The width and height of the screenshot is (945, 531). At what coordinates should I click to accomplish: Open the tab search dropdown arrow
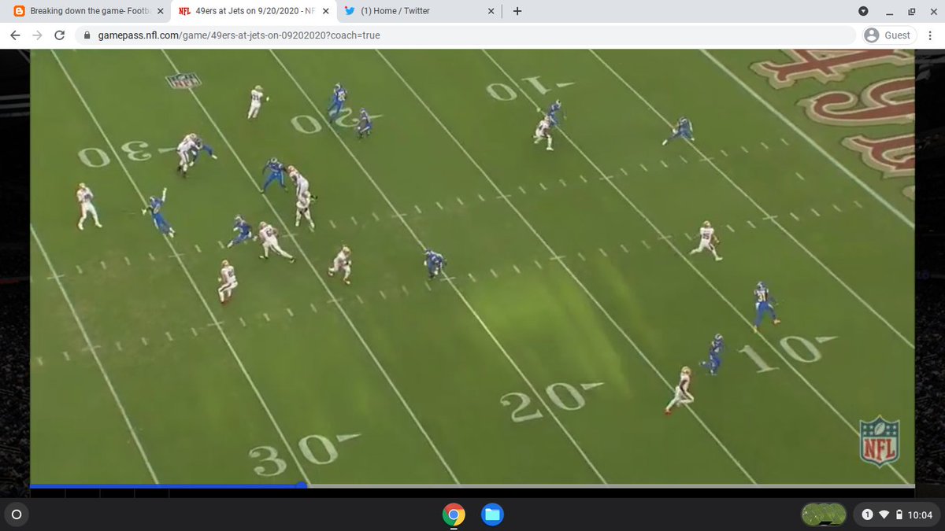pyautogui.click(x=863, y=11)
